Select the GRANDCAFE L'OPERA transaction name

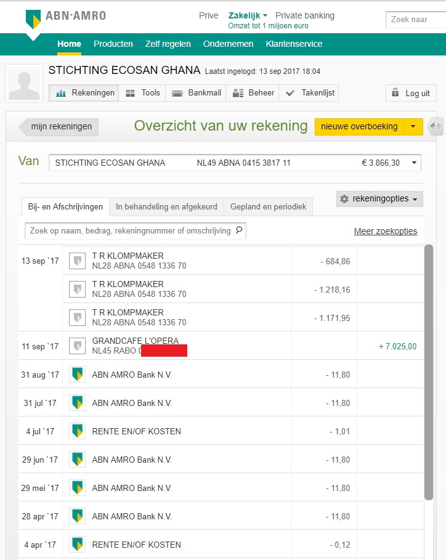pos(136,341)
